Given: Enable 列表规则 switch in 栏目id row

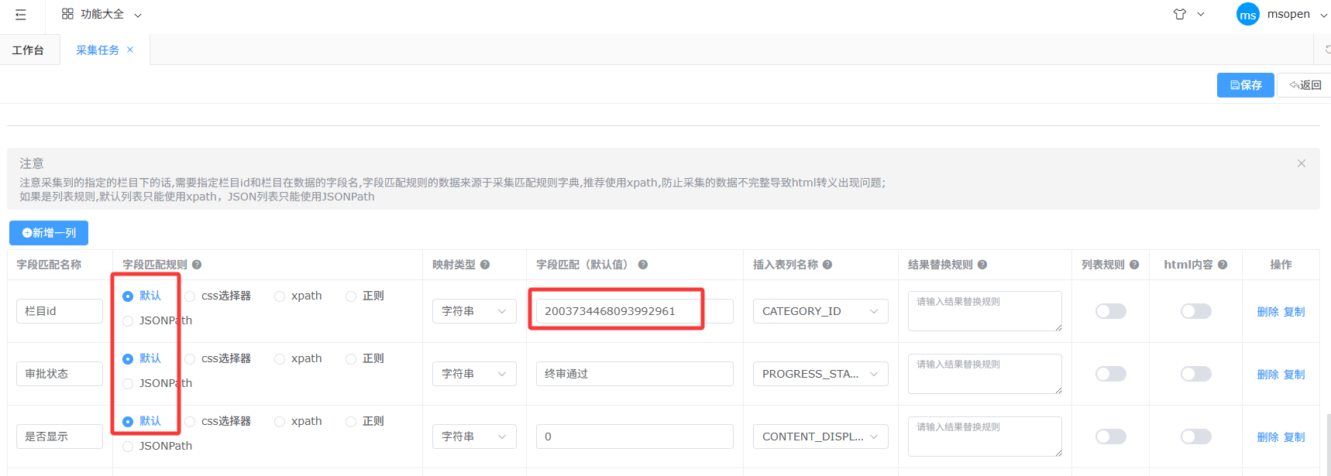Looking at the screenshot, I should click(1110, 311).
